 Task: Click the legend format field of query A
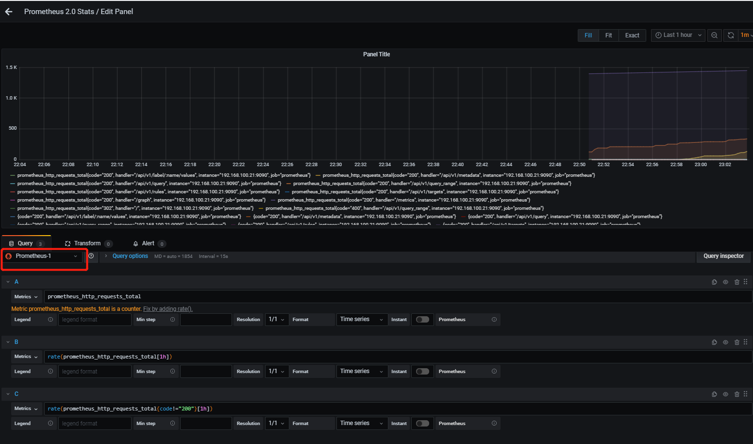coord(95,320)
